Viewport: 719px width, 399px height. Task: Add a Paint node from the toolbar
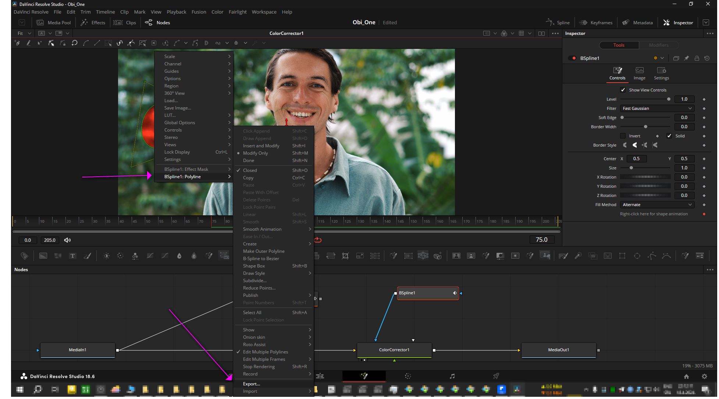[x=87, y=256]
